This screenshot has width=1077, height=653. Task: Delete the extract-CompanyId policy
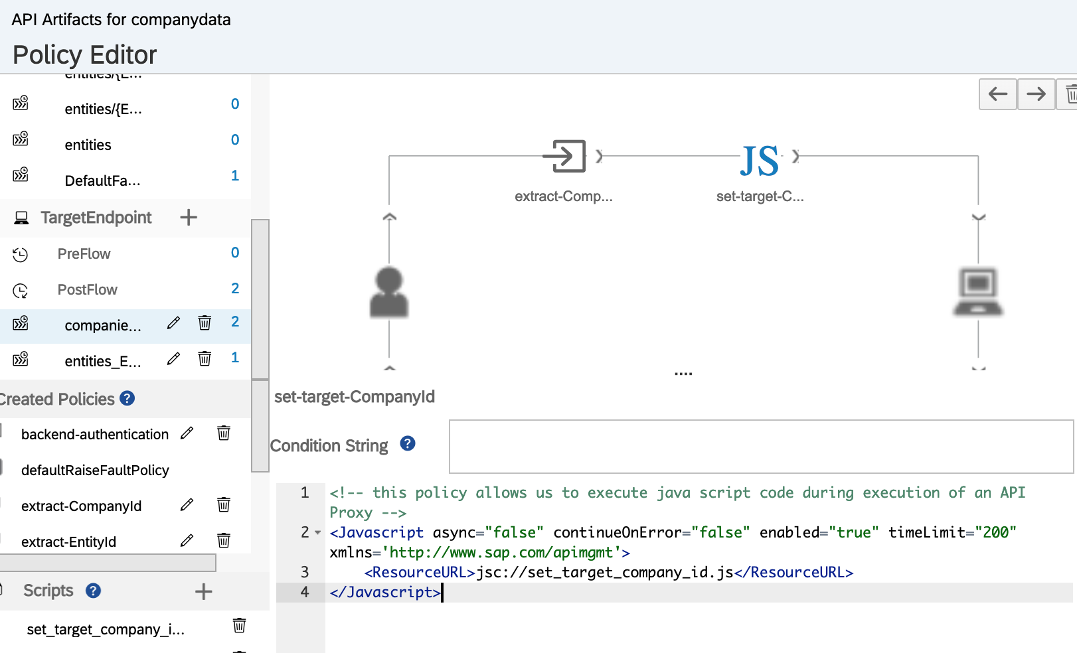(224, 505)
